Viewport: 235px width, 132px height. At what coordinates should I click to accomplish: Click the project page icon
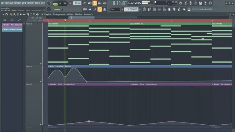pos(169,10)
